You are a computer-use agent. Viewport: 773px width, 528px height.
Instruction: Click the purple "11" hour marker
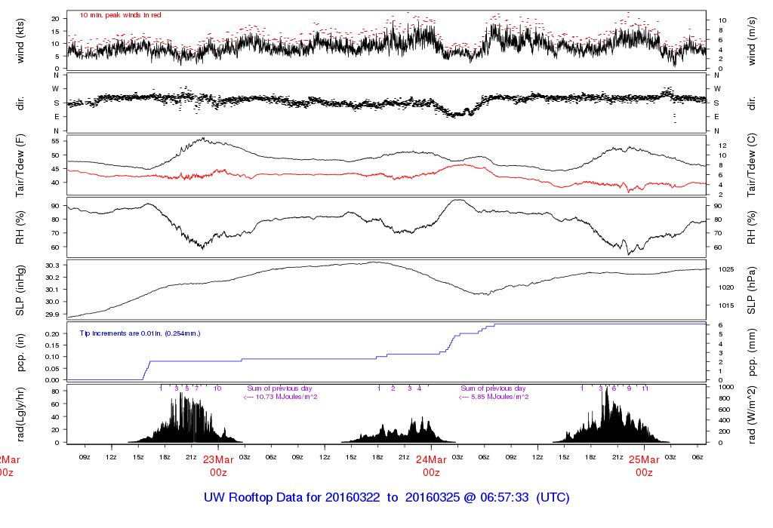click(x=645, y=388)
